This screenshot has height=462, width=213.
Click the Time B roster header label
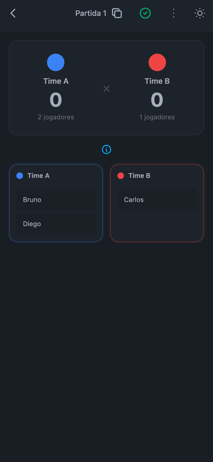(x=140, y=176)
